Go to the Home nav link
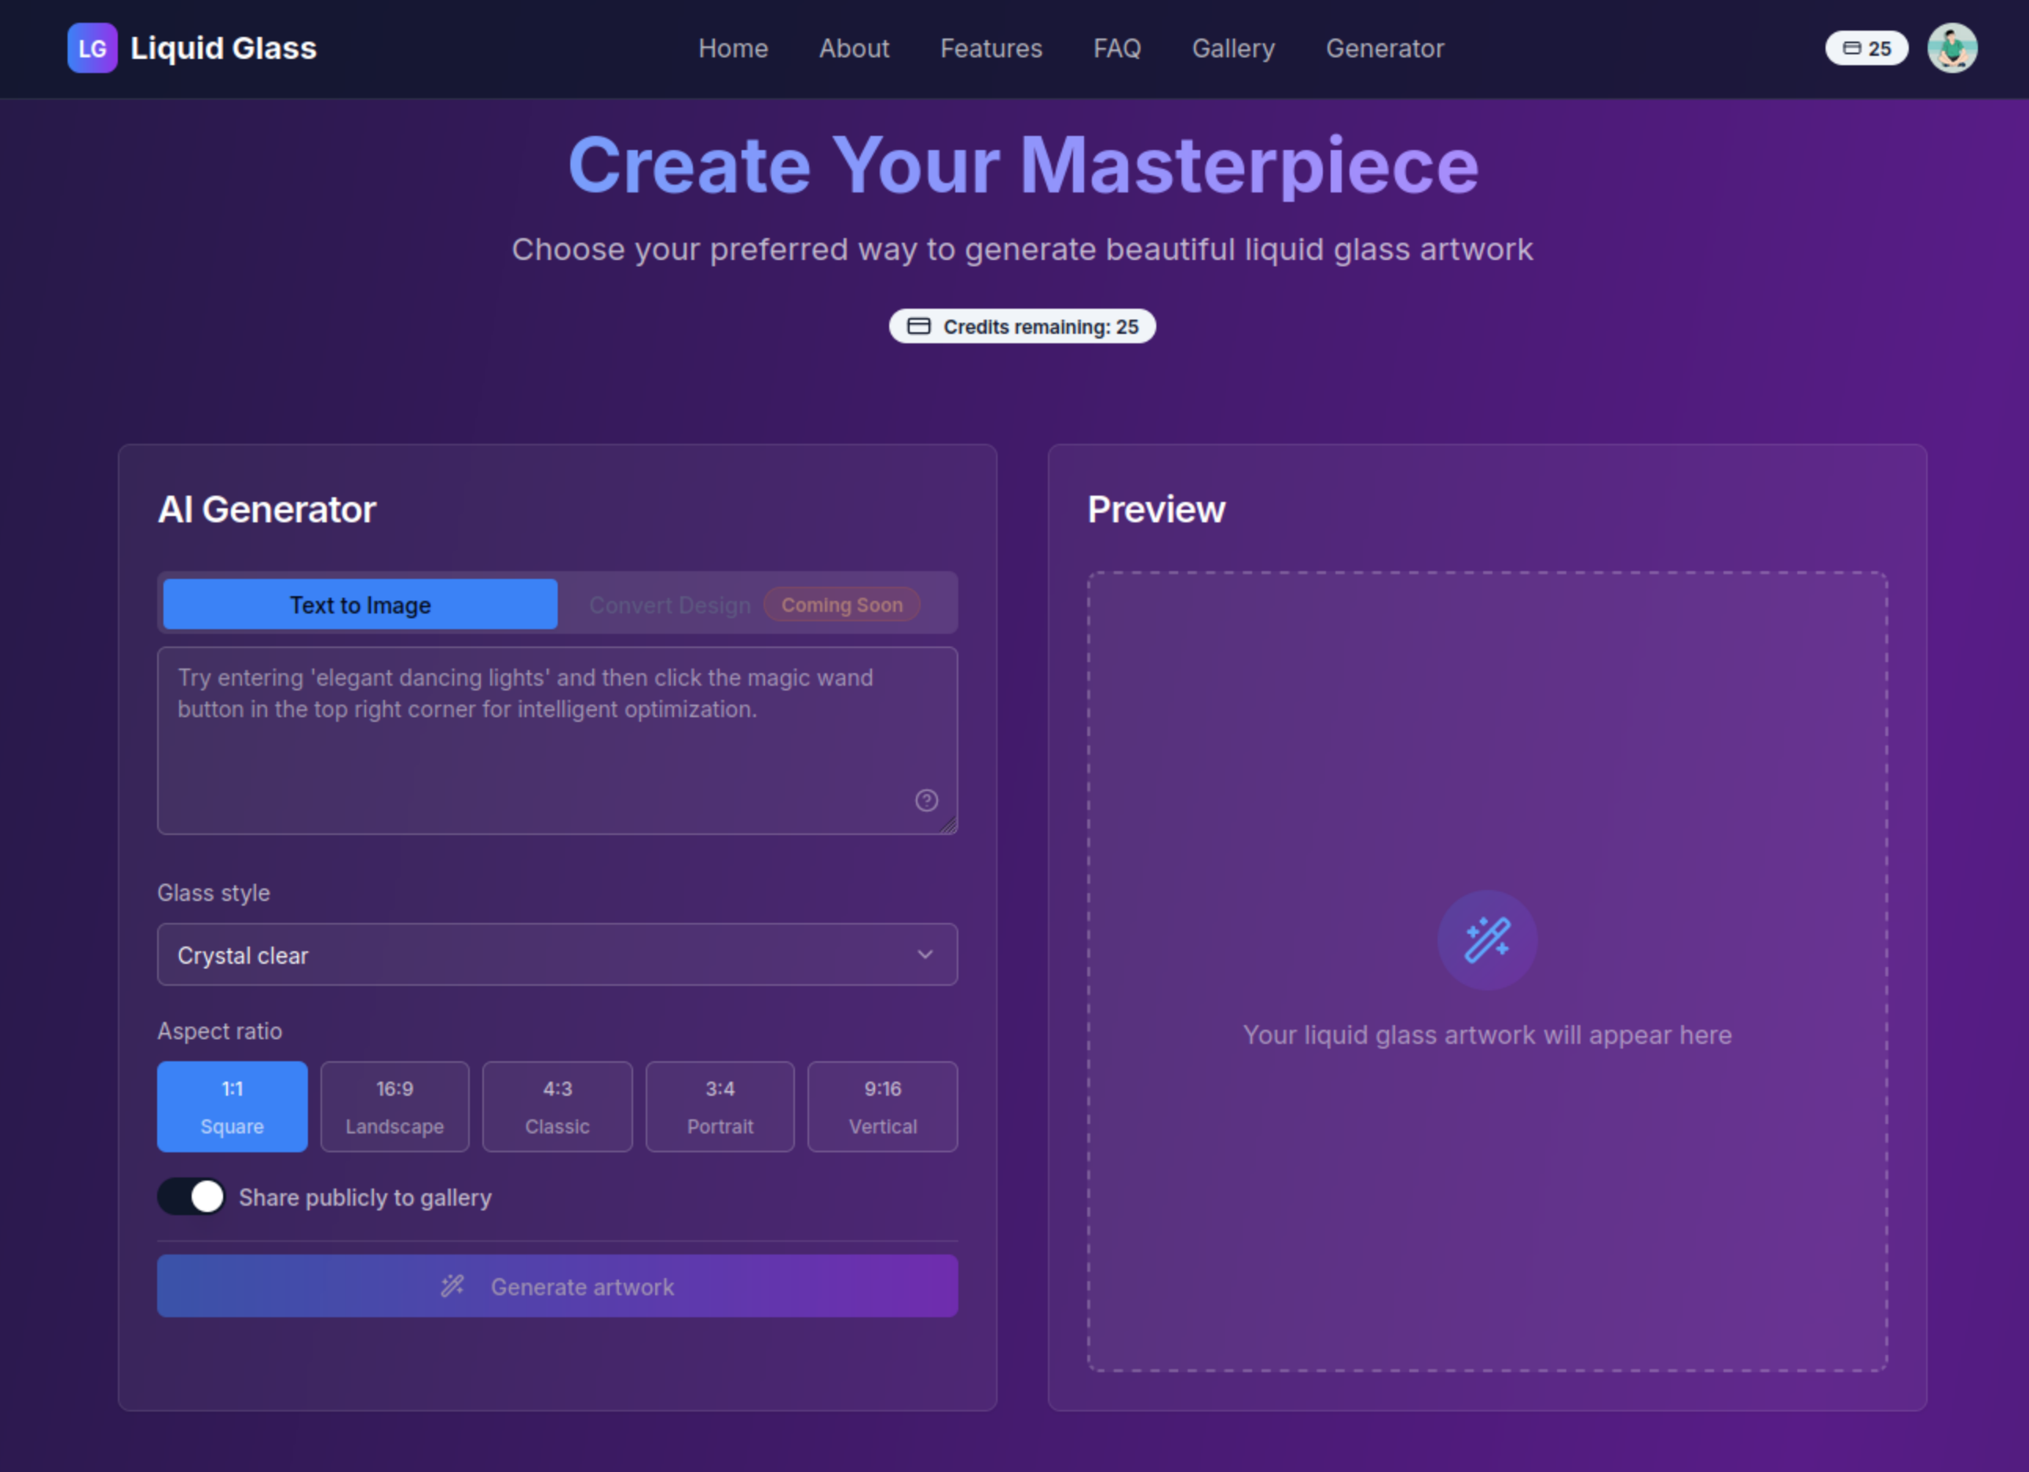 [733, 49]
